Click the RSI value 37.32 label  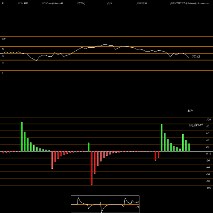click(196, 56)
